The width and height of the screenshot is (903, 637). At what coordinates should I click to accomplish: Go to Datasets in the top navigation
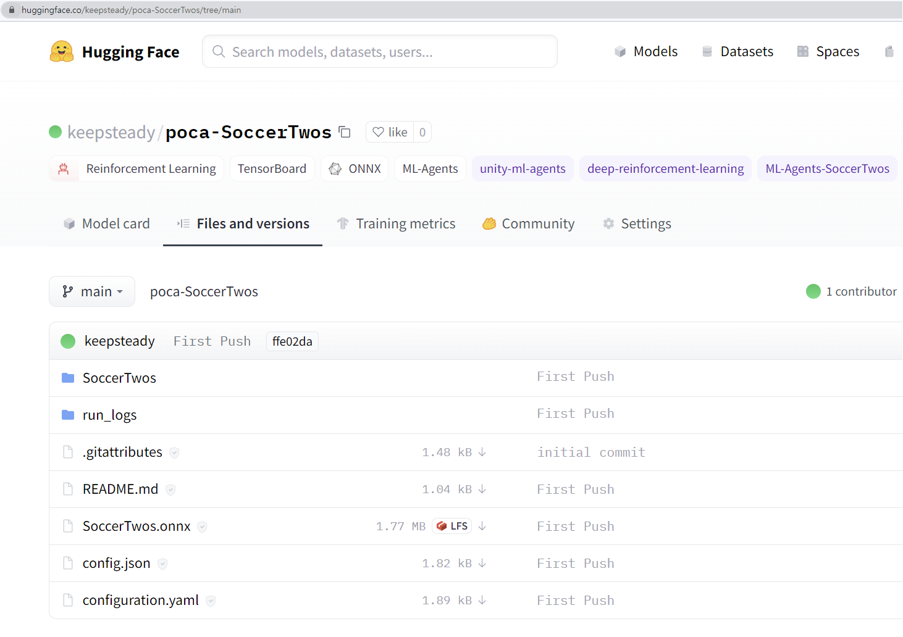coord(737,52)
